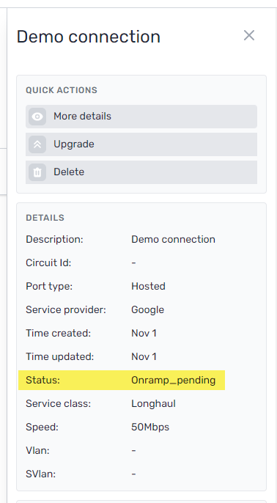The image size is (277, 503).
Task: Click the Onramp_pending status value
Action: (x=174, y=381)
